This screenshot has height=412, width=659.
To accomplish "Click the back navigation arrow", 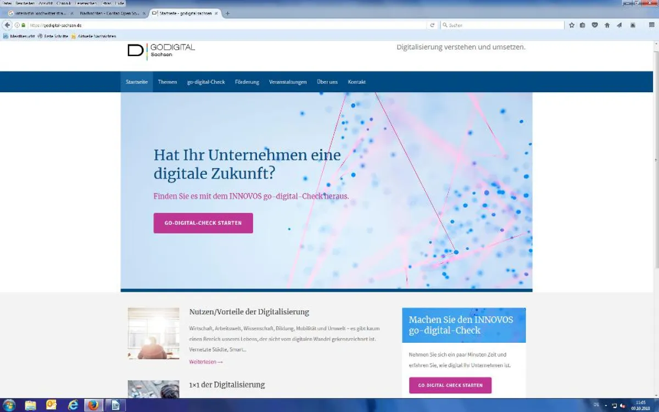I will (x=7, y=25).
